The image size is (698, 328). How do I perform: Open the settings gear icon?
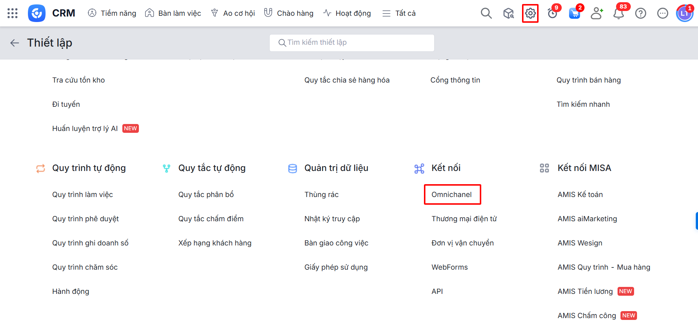tap(530, 14)
